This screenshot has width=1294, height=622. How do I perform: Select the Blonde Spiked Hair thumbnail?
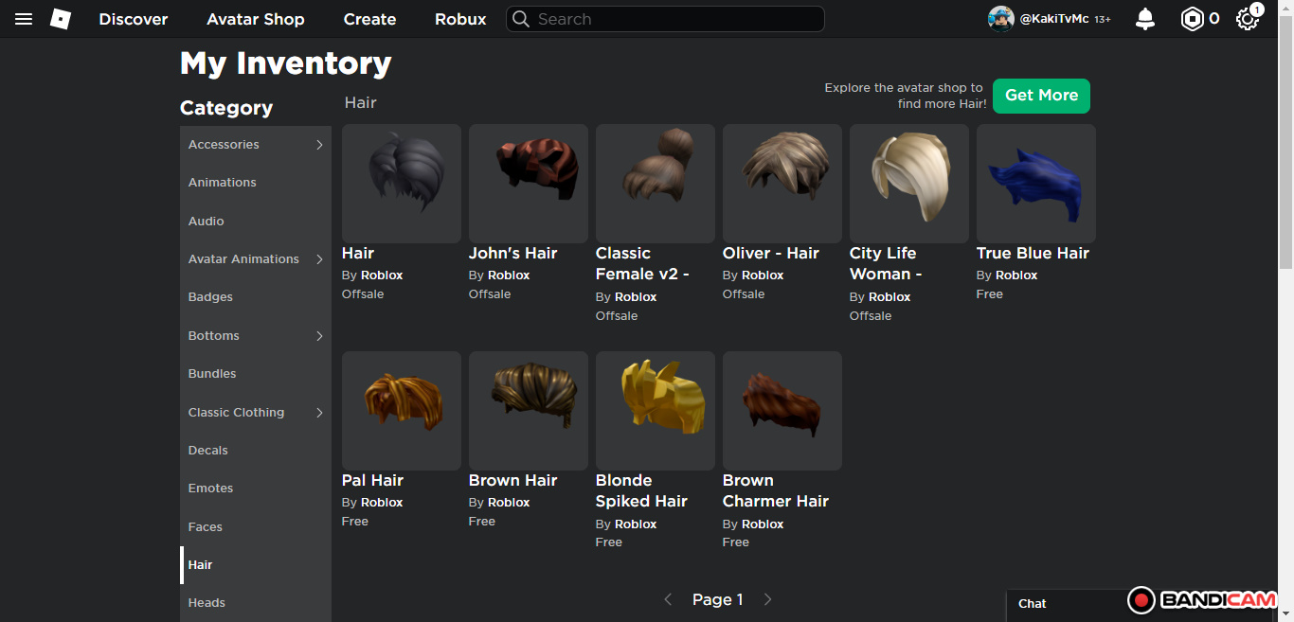coord(656,411)
